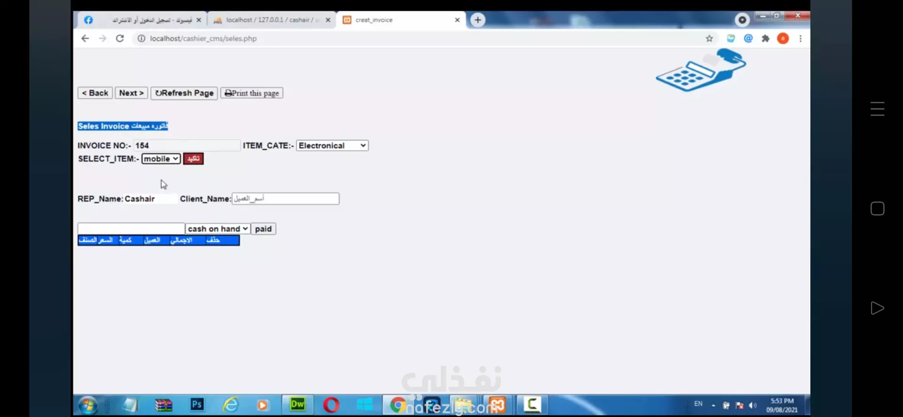The height and width of the screenshot is (417, 903).
Task: Click the red Arabic confirm button
Action: pos(193,159)
